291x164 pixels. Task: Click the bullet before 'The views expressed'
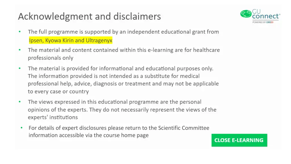[x=20, y=102]
